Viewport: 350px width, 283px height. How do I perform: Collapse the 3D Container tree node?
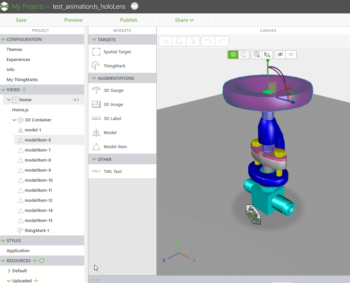pos(14,120)
